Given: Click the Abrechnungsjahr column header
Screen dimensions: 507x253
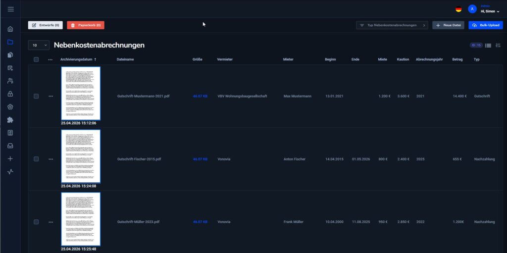Looking at the screenshot, I should [x=429, y=59].
